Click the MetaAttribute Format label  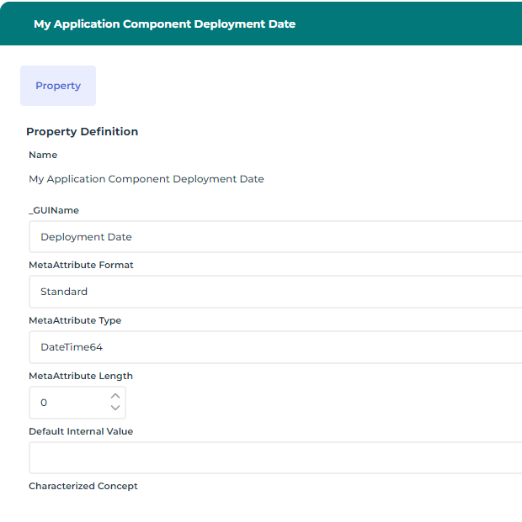click(81, 265)
